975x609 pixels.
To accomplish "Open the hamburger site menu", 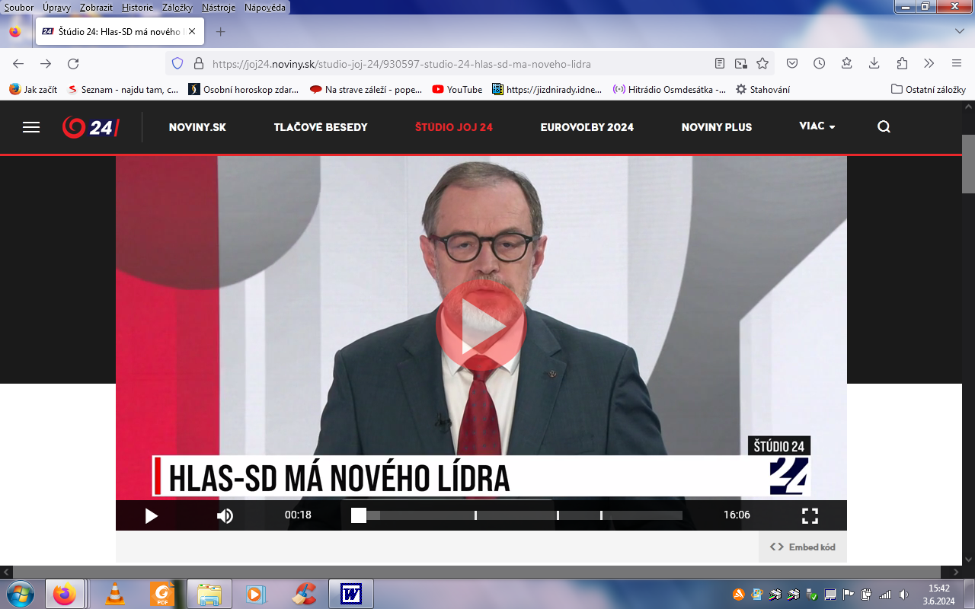I will [31, 127].
